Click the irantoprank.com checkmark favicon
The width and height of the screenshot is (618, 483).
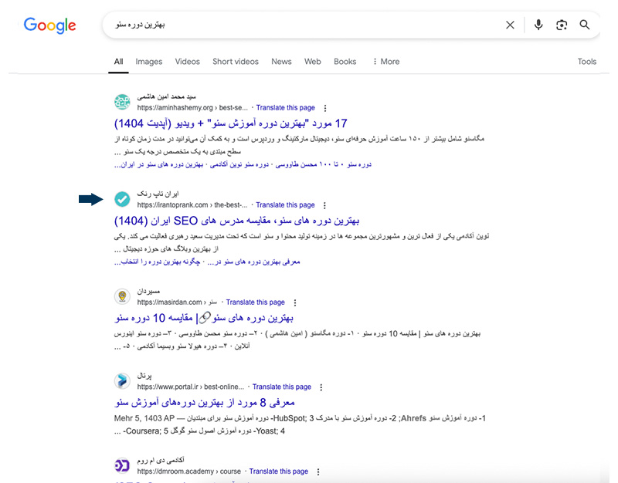click(122, 199)
